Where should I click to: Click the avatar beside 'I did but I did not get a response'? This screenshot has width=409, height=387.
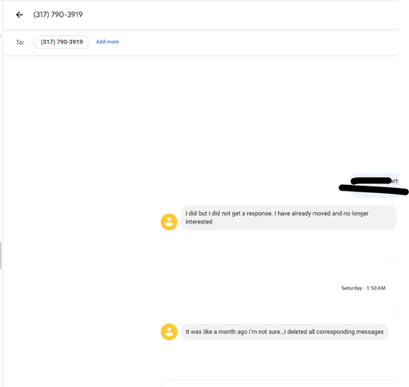click(169, 222)
